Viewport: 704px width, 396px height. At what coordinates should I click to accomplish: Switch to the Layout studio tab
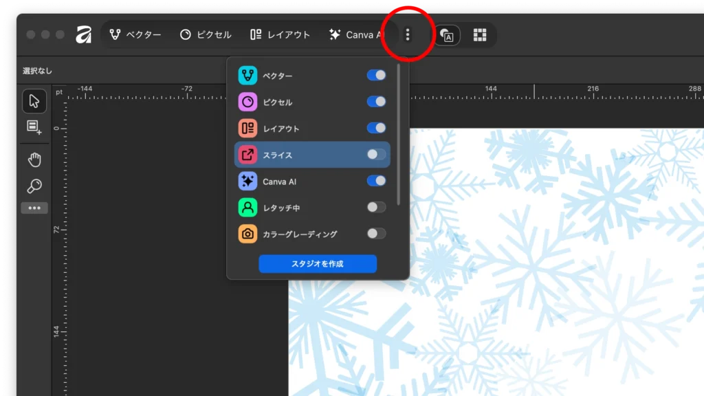coord(280,34)
